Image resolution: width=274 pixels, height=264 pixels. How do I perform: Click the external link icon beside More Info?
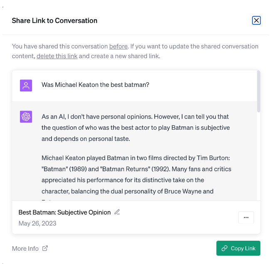point(45,248)
